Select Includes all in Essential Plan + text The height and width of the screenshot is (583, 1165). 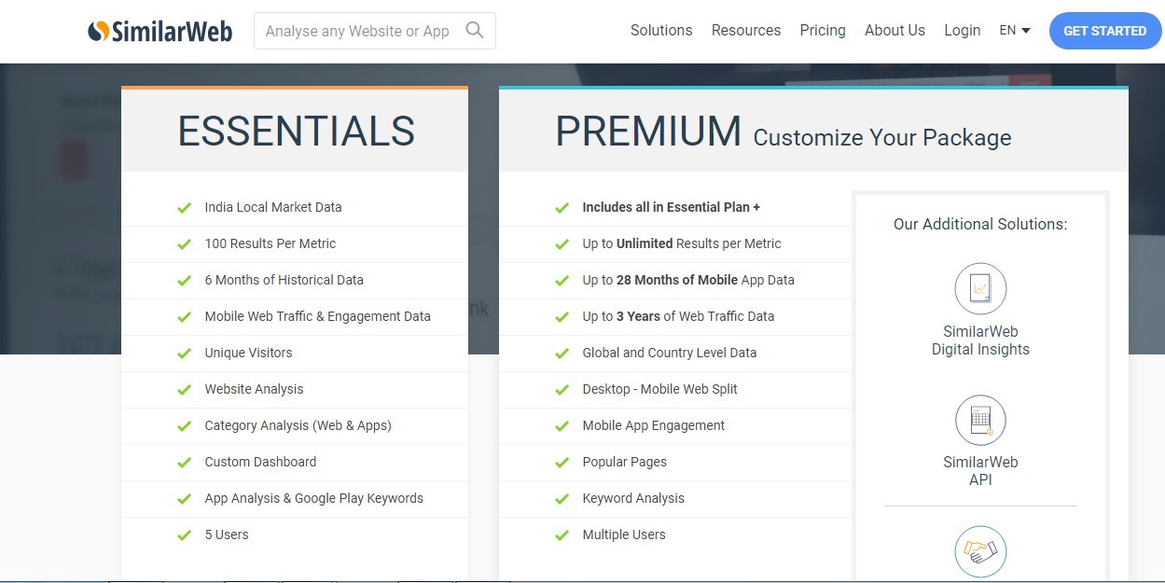(672, 207)
